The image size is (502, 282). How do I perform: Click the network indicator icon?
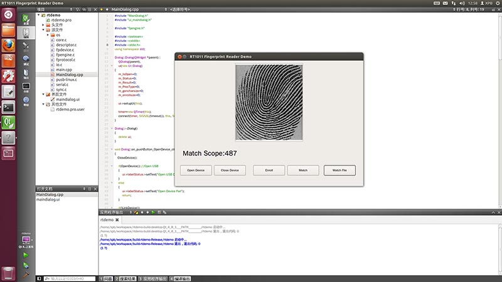click(x=454, y=3)
